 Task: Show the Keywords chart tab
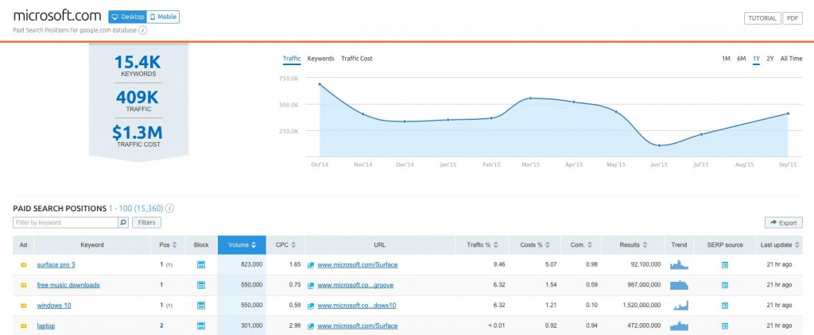click(321, 59)
